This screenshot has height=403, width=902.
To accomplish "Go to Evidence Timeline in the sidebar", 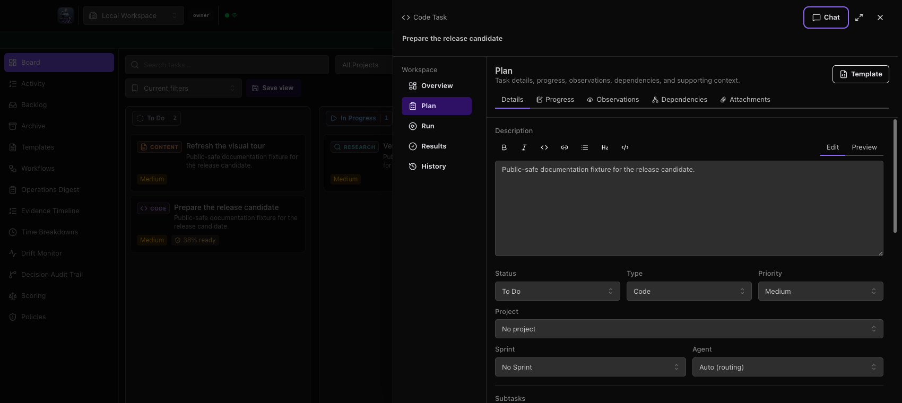I will click(x=59, y=211).
